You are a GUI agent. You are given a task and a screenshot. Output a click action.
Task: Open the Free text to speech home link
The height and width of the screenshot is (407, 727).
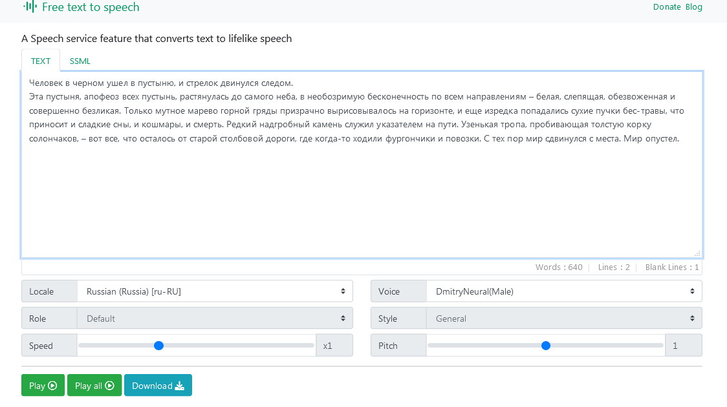click(91, 7)
